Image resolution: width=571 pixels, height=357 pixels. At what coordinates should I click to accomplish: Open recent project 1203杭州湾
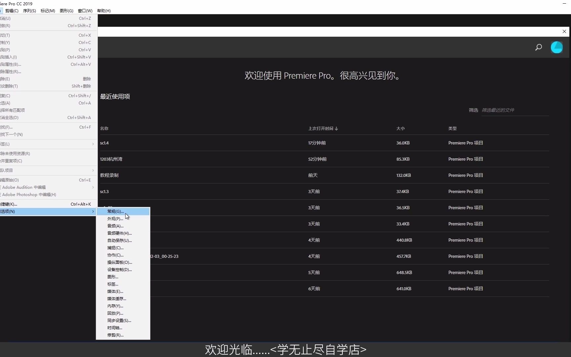coord(111,159)
